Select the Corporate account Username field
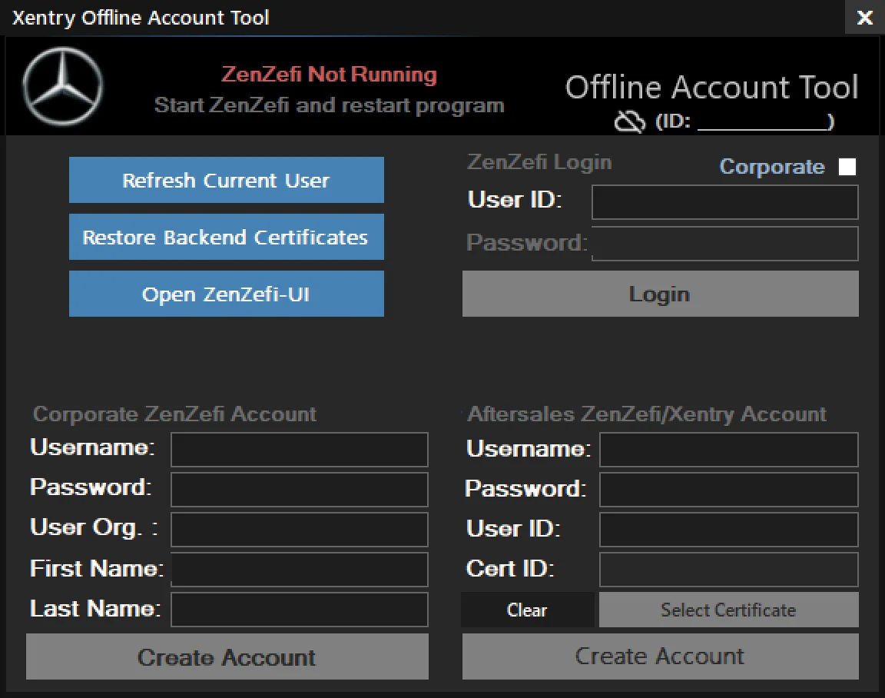 (299, 450)
